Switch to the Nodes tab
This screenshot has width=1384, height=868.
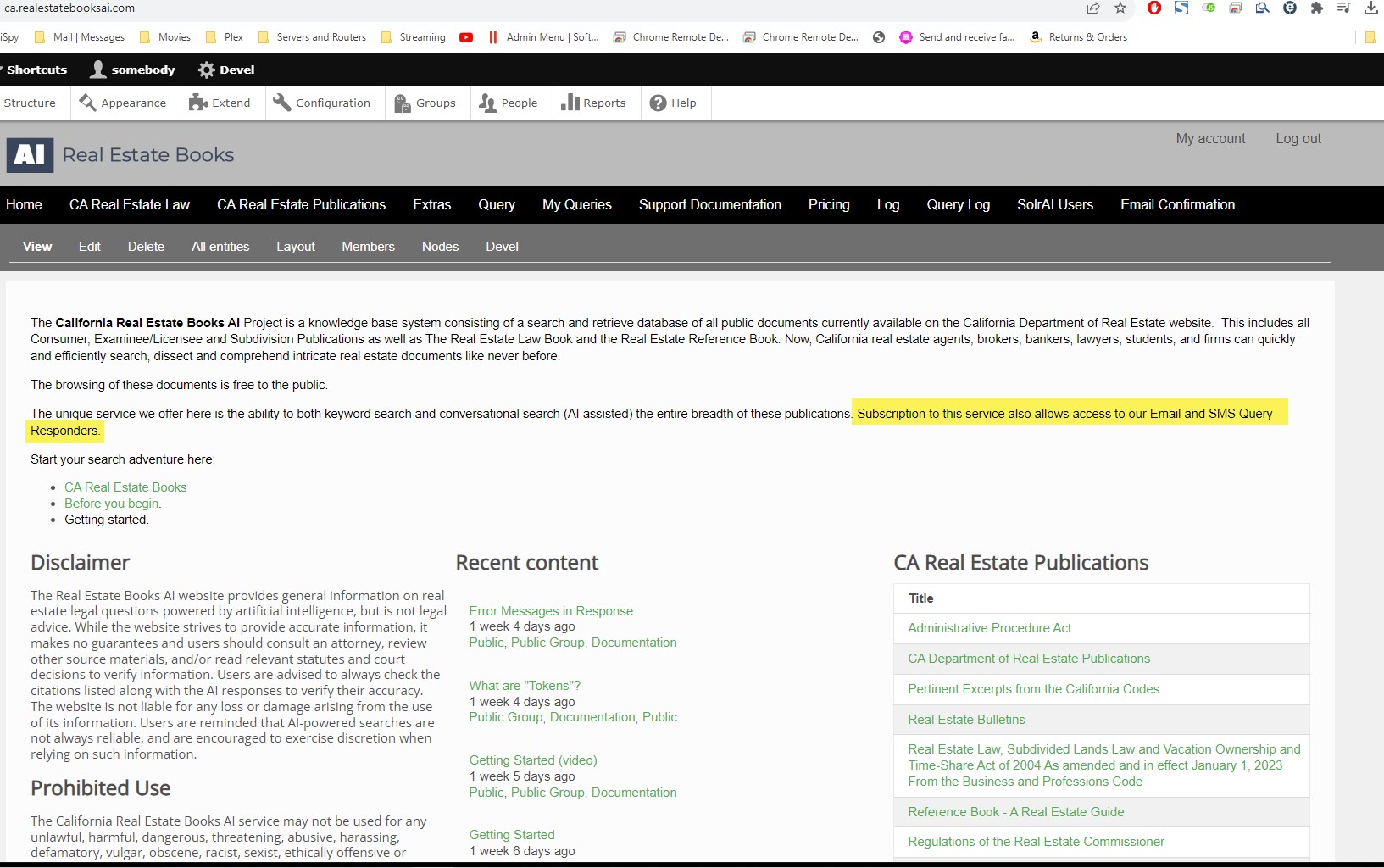[440, 247]
